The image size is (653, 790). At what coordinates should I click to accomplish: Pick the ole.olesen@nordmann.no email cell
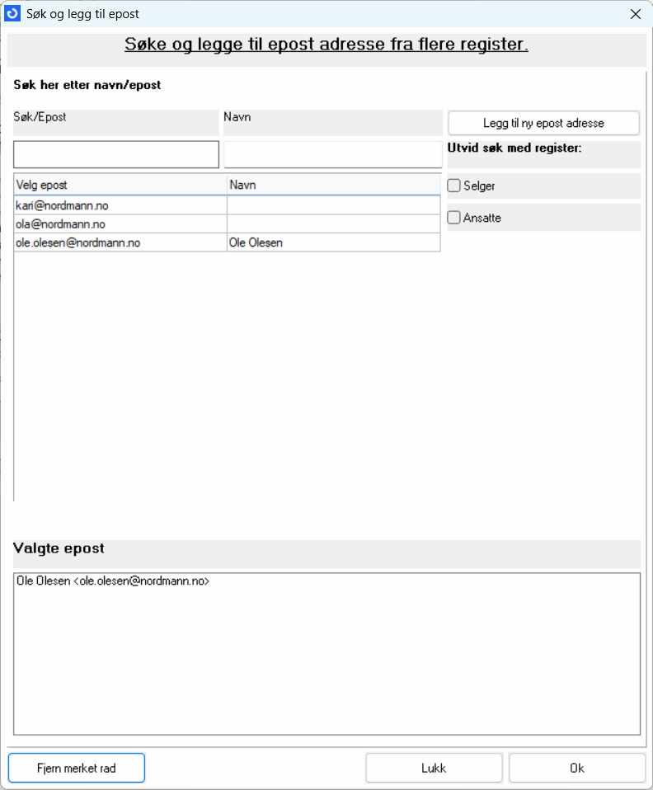pos(120,243)
